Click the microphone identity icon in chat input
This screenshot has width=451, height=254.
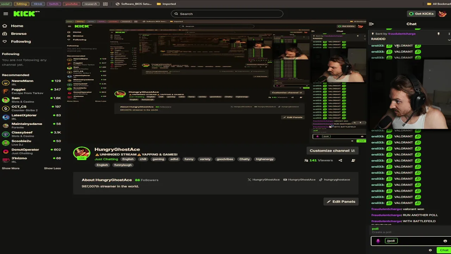378,241
